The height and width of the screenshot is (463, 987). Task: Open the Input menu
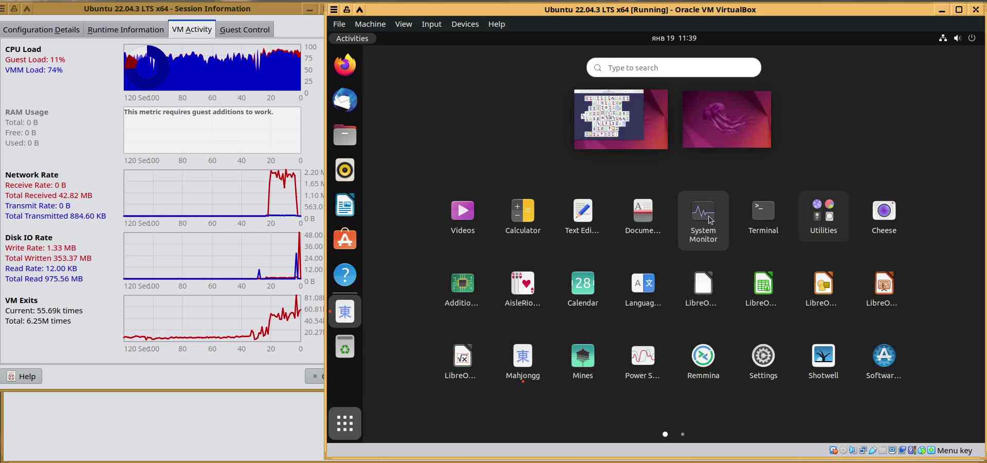(x=431, y=24)
